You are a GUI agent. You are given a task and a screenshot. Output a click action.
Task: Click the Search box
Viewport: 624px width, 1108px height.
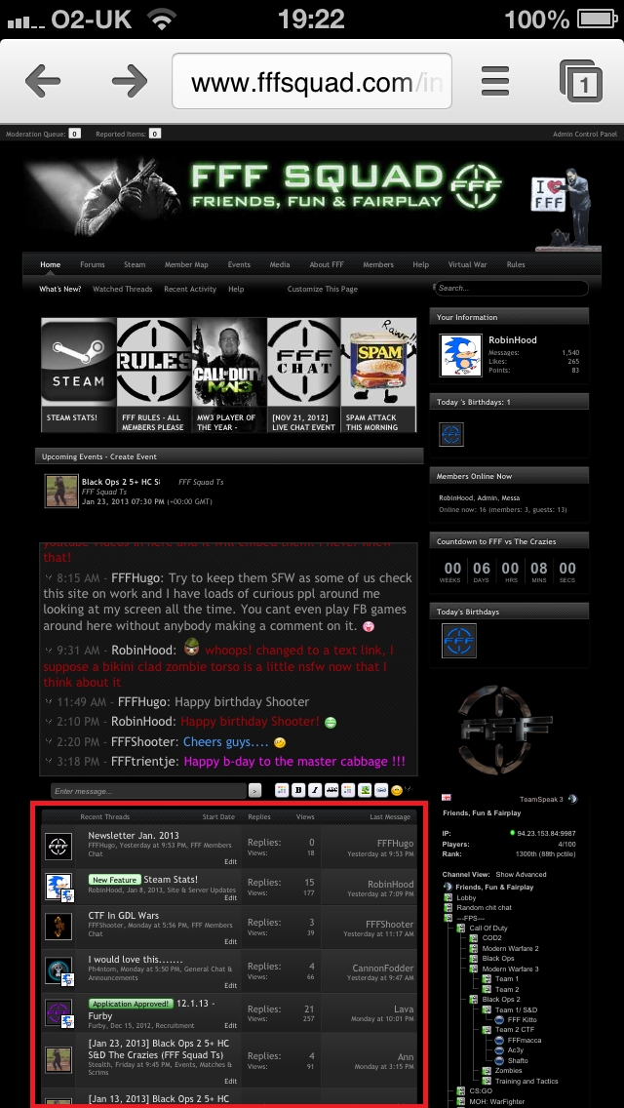[x=511, y=289]
